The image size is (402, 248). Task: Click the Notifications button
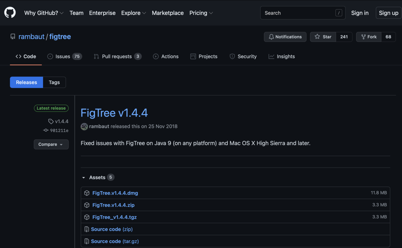tap(285, 37)
